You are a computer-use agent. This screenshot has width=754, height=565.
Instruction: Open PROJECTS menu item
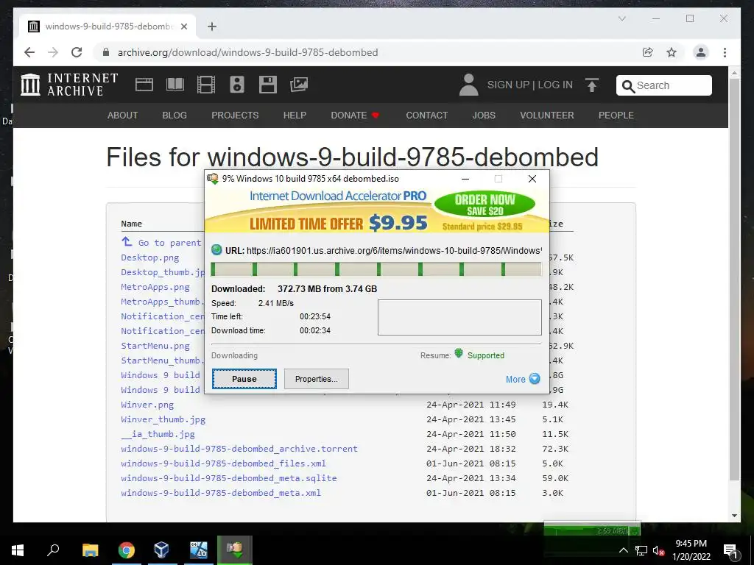click(x=235, y=116)
